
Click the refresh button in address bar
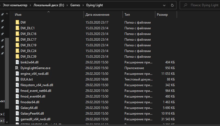coord(172,5)
